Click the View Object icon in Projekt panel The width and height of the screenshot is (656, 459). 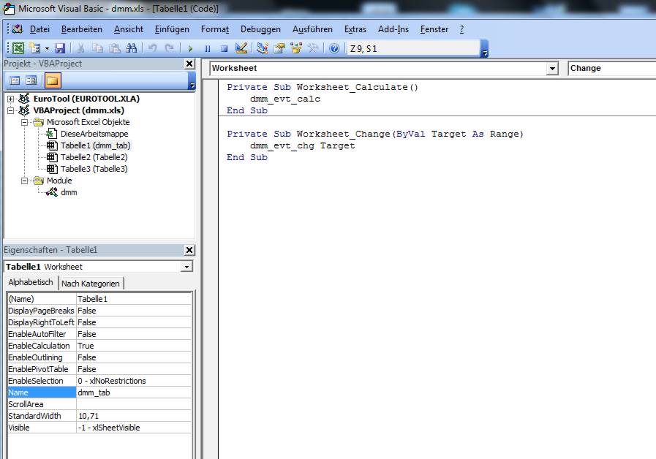(x=31, y=80)
